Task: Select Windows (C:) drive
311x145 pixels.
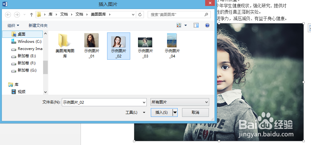Action: coord(27,41)
